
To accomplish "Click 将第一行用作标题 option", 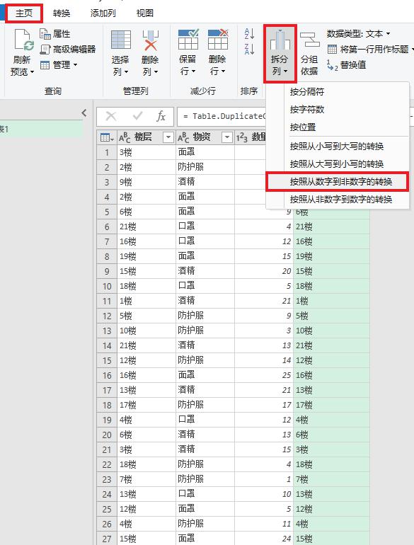I will pos(370,49).
